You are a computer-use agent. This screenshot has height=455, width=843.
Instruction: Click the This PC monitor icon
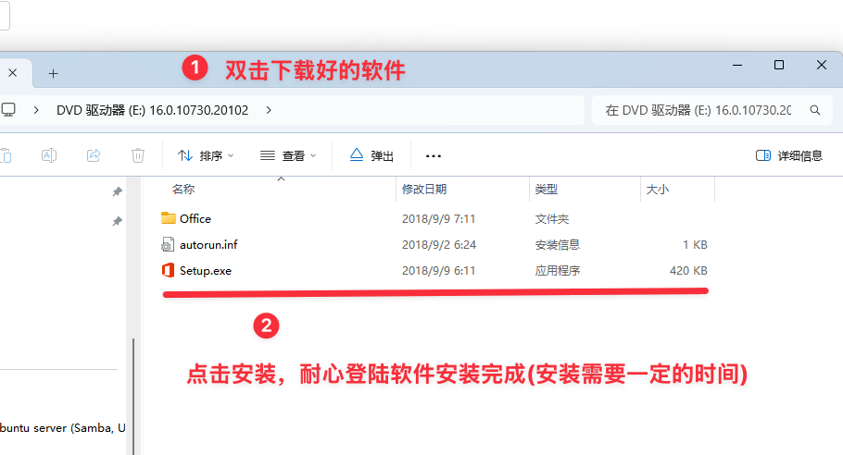click(x=8, y=110)
